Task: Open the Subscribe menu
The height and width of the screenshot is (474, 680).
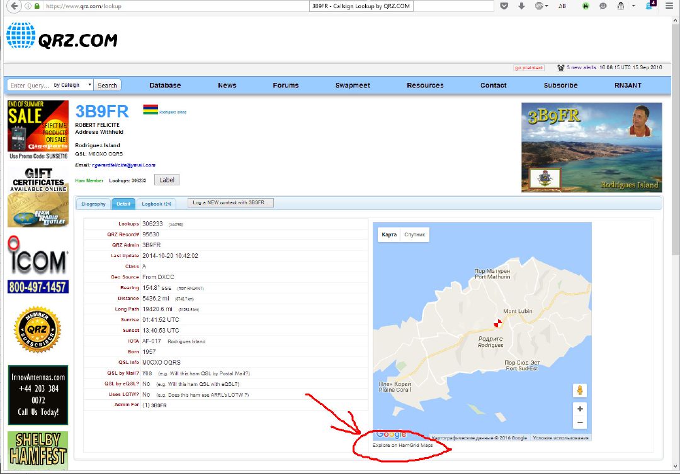Action: point(561,85)
